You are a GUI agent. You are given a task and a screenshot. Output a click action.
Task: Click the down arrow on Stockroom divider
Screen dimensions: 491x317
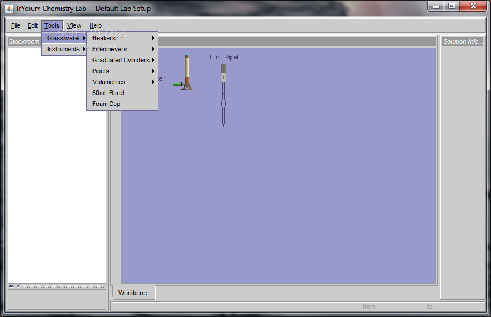[x=18, y=286]
